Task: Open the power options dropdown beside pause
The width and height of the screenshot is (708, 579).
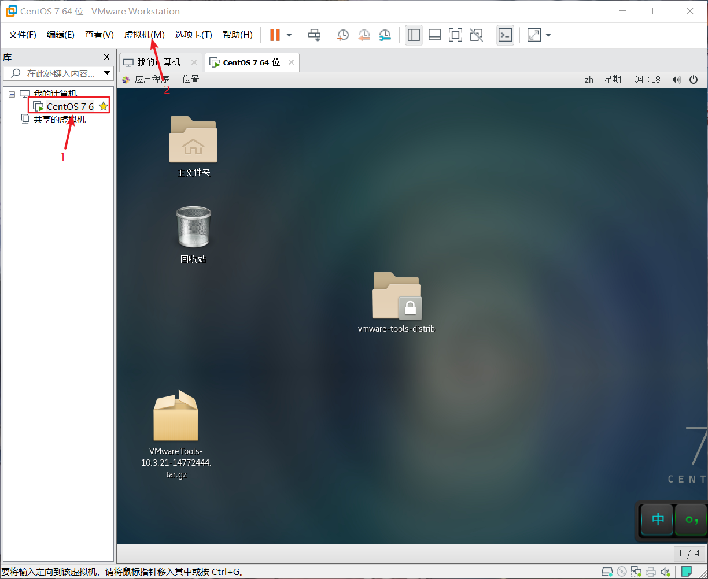Action: pyautogui.click(x=289, y=35)
